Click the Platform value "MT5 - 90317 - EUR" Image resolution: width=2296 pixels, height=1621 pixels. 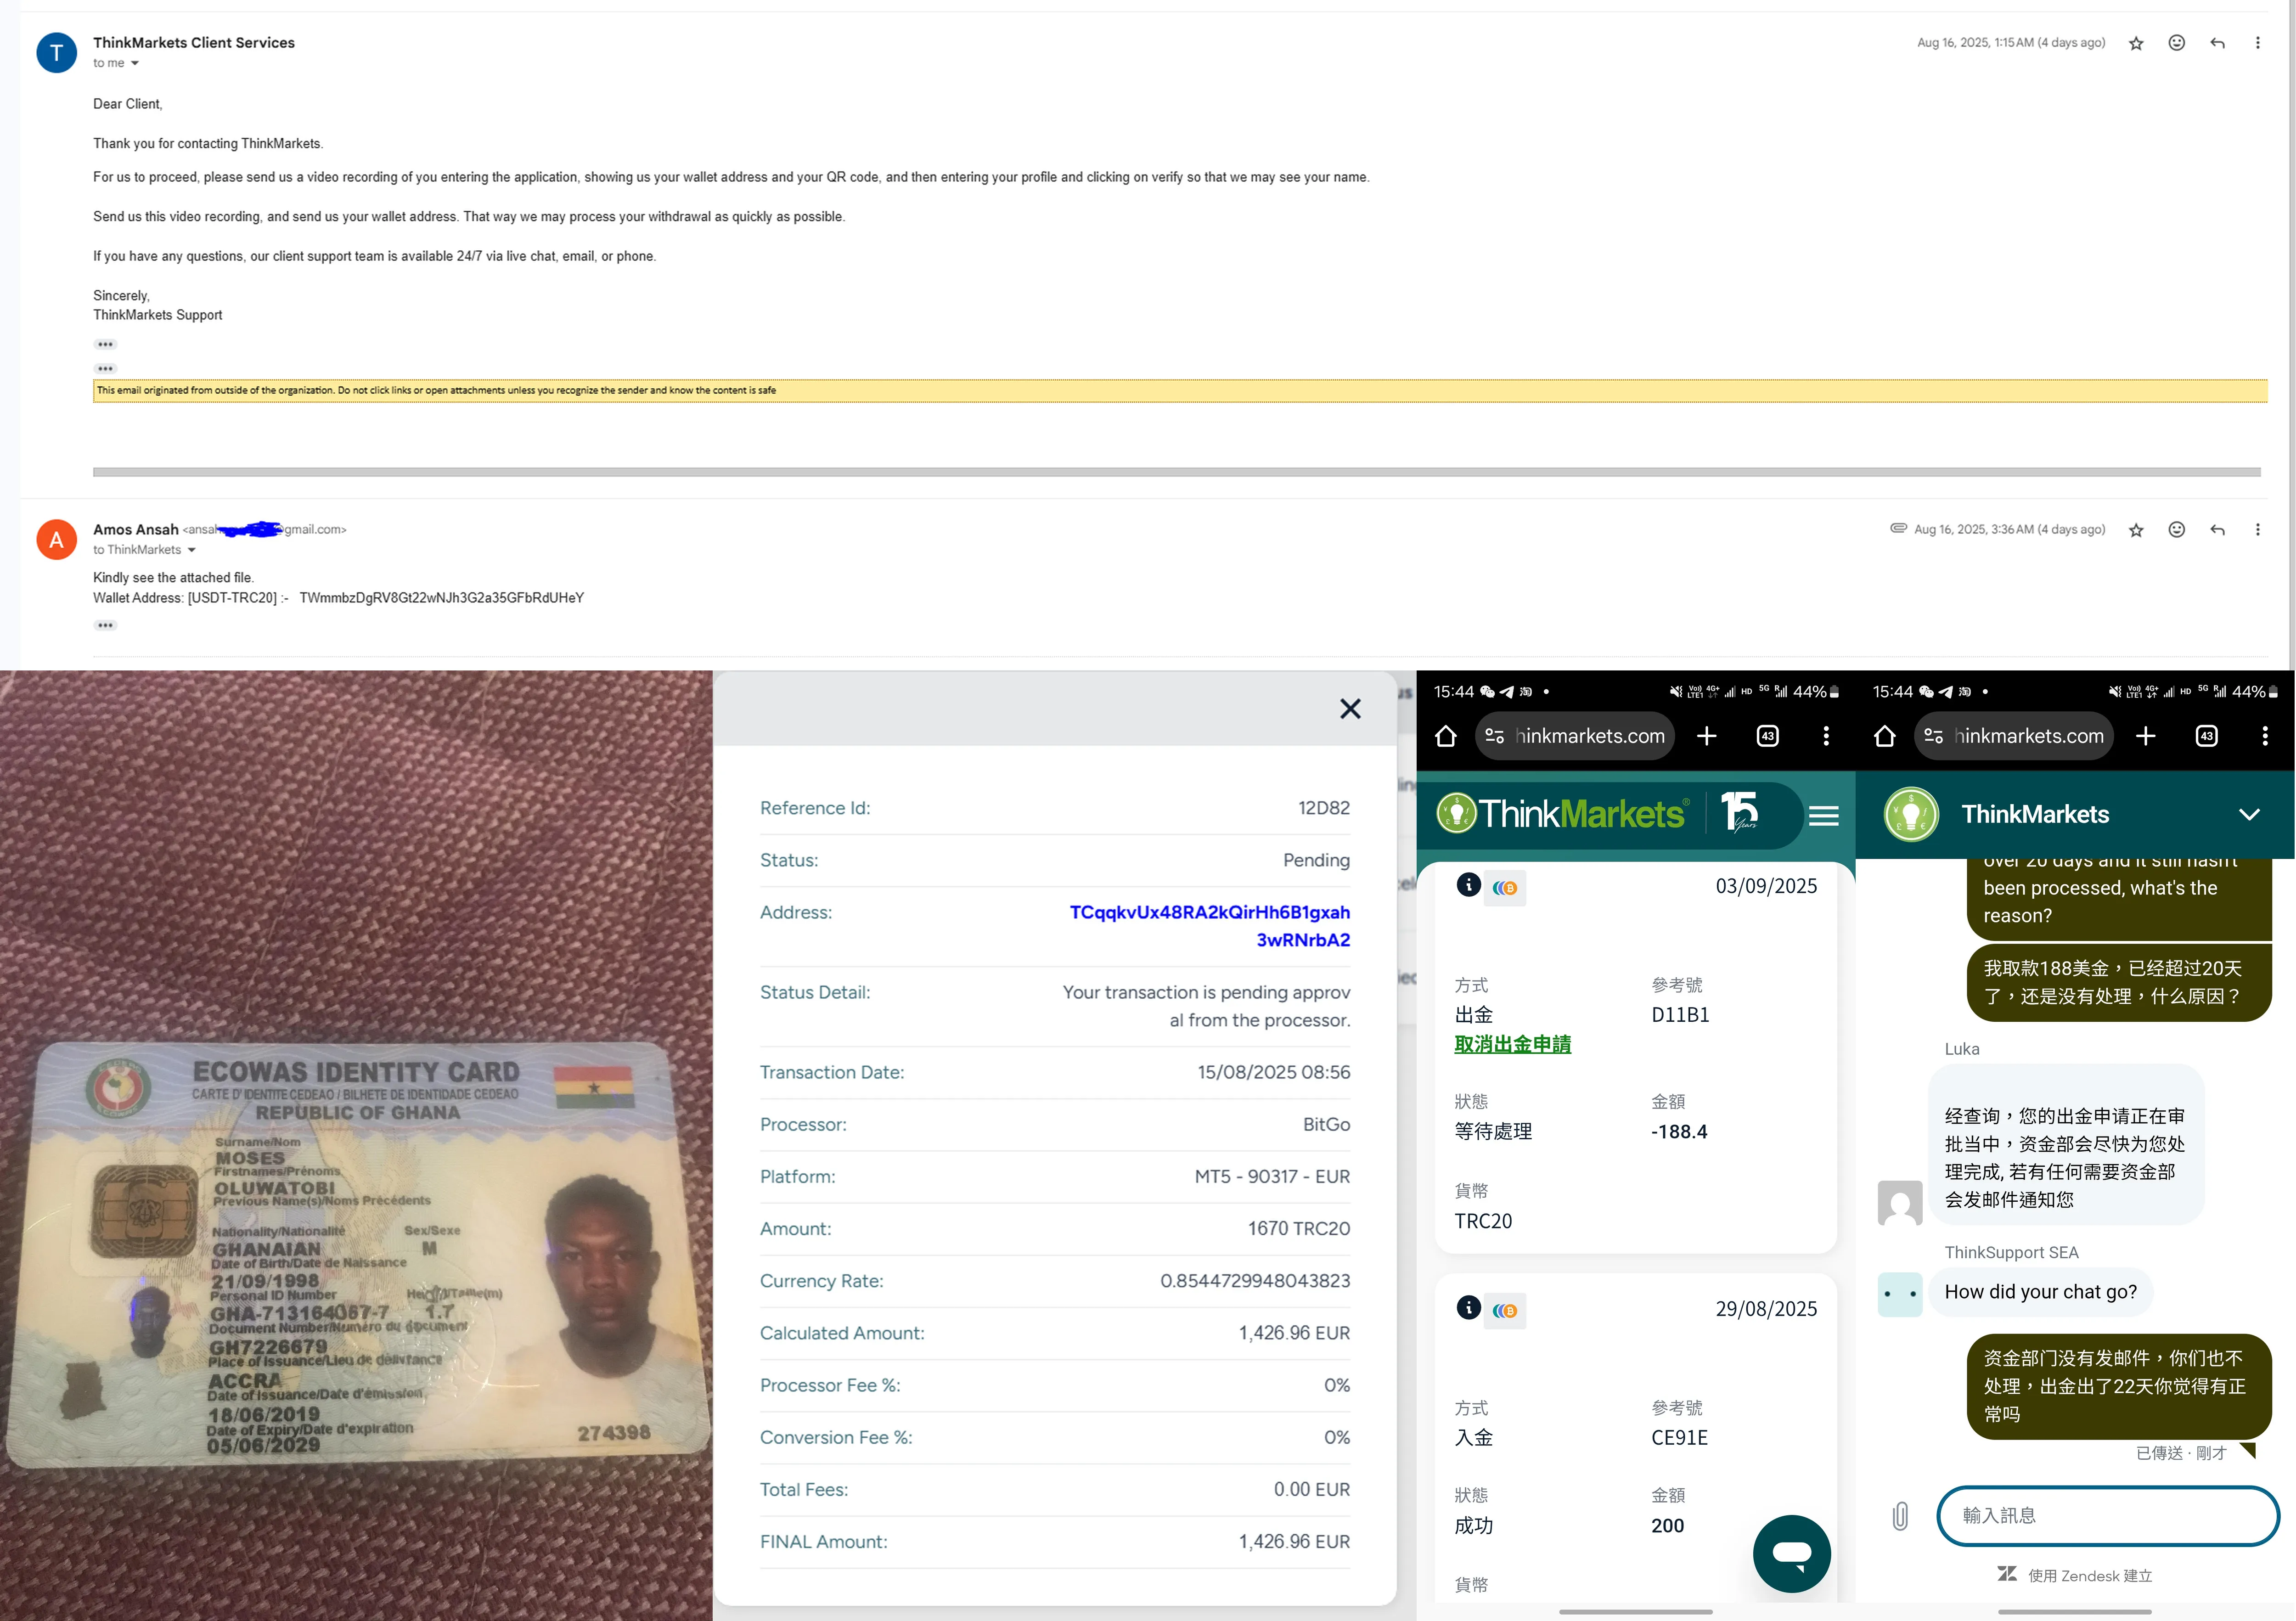1272,1176
